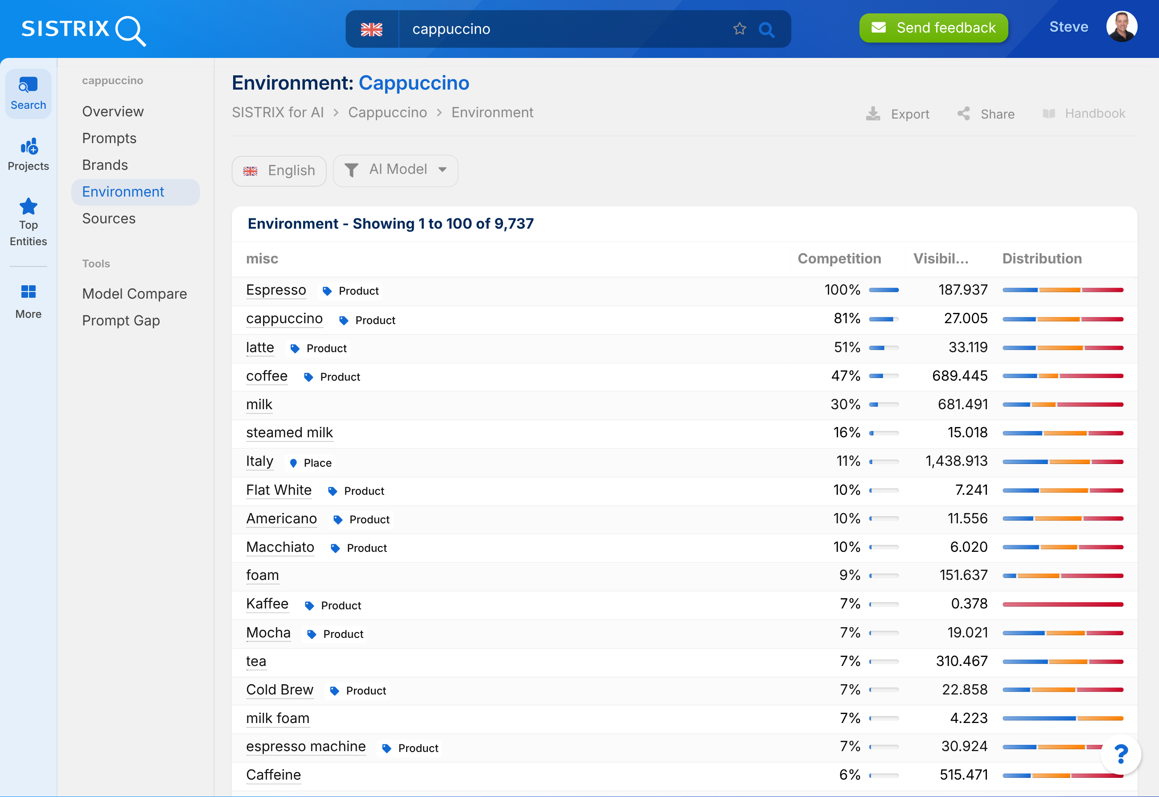Viewport: 1159px width, 797px height.
Task: Select the Environment menu item
Action: pos(136,192)
